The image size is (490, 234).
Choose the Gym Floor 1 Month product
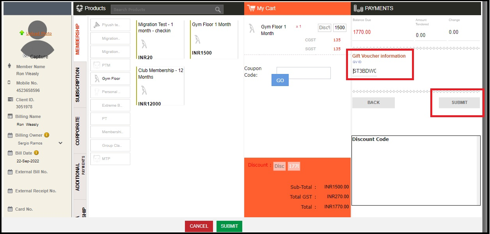(213, 39)
